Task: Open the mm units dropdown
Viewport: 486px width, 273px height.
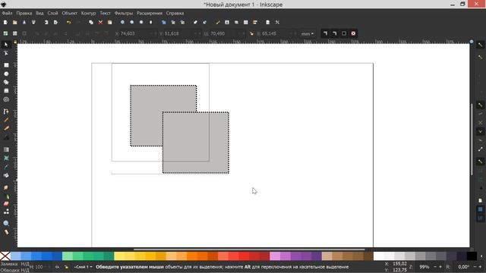Action: (x=308, y=33)
